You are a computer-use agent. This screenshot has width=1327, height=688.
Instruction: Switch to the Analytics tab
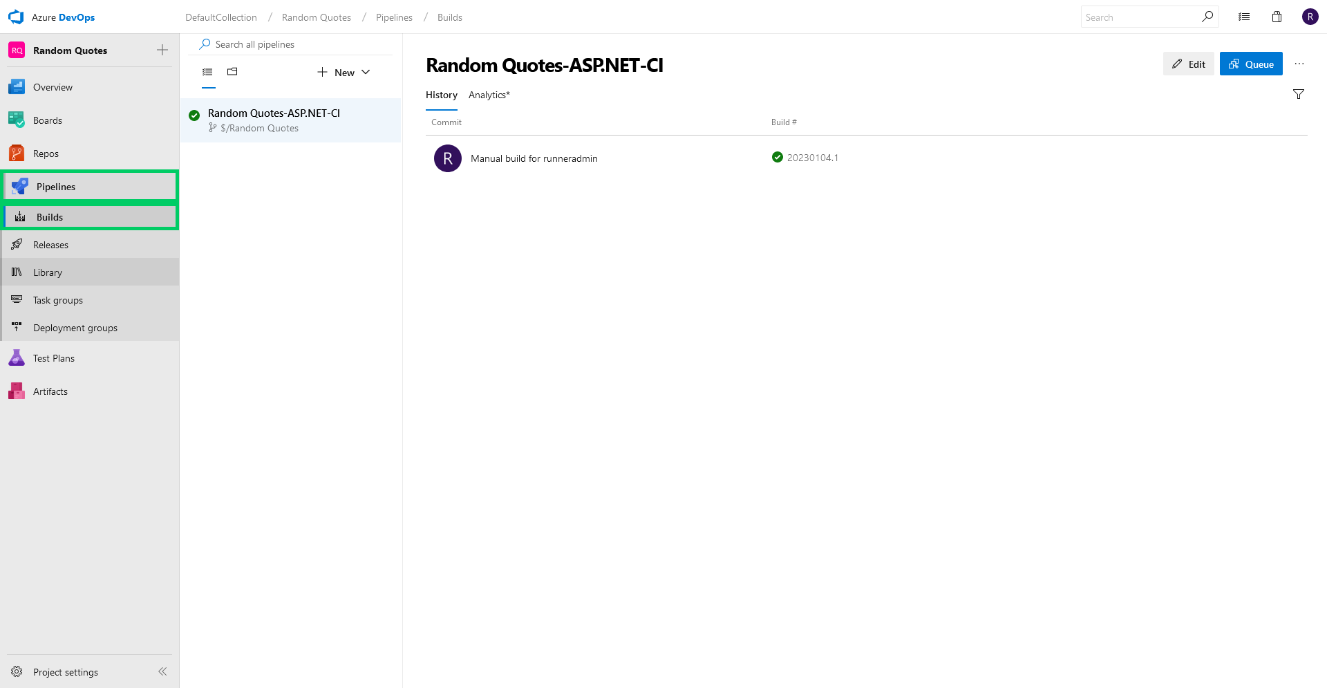click(x=489, y=95)
